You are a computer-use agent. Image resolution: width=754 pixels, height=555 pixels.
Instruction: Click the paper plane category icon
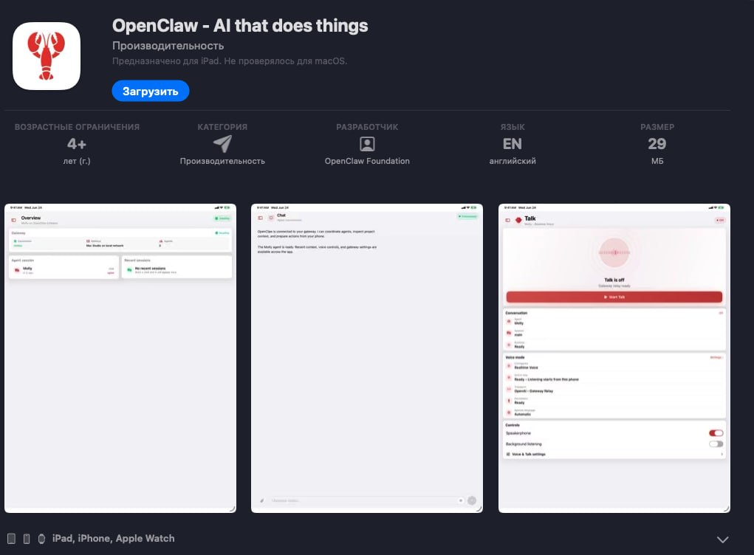pos(222,143)
